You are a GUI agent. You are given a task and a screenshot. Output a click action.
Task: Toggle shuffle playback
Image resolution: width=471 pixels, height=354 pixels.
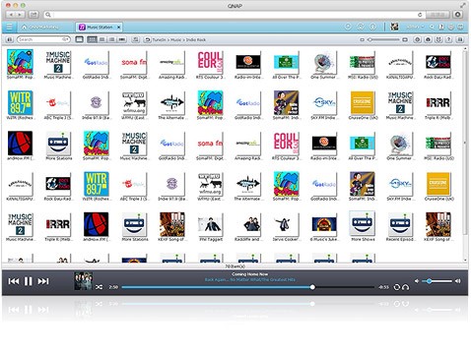click(x=99, y=287)
